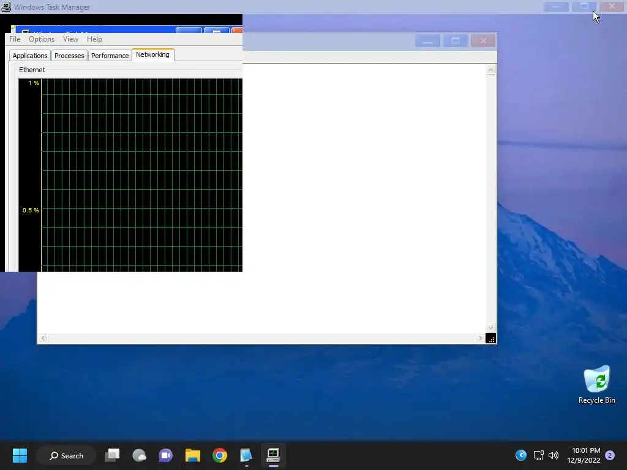Image resolution: width=627 pixels, height=470 pixels.
Task: Maximize the top Windows Task Manager window
Action: pyautogui.click(x=584, y=6)
